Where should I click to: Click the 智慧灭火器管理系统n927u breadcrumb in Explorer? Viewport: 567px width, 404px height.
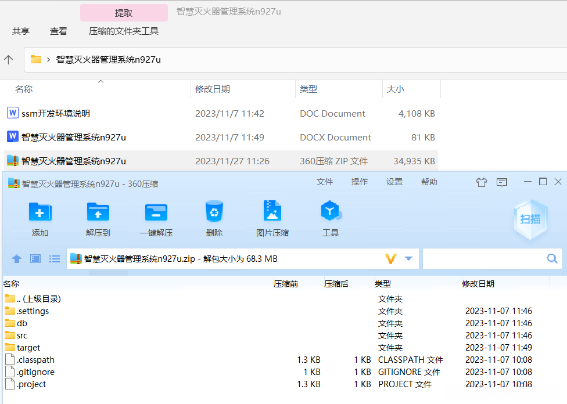coord(108,60)
